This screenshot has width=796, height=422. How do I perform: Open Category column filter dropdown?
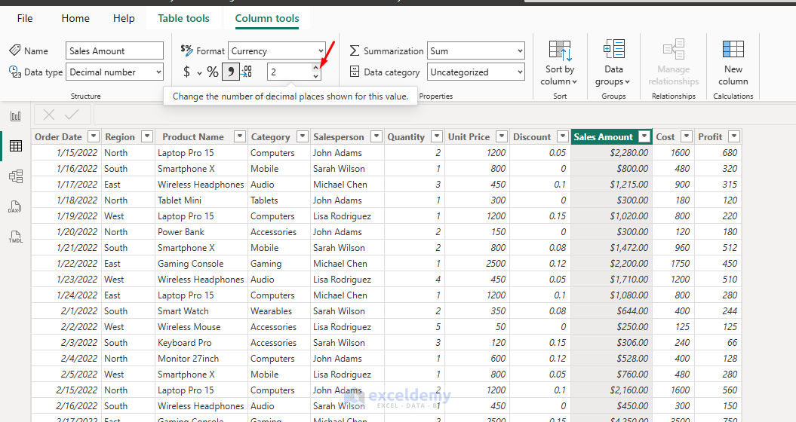[303, 136]
